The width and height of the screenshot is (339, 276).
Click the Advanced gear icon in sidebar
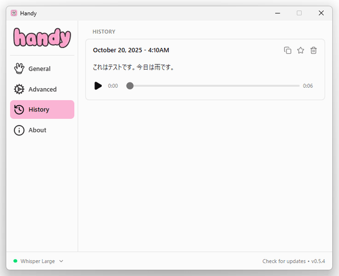pyautogui.click(x=19, y=89)
